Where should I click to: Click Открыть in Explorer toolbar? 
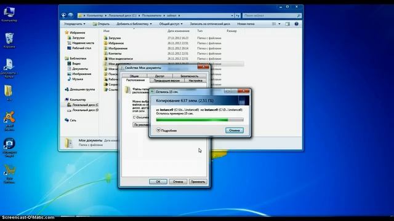pos(101,24)
